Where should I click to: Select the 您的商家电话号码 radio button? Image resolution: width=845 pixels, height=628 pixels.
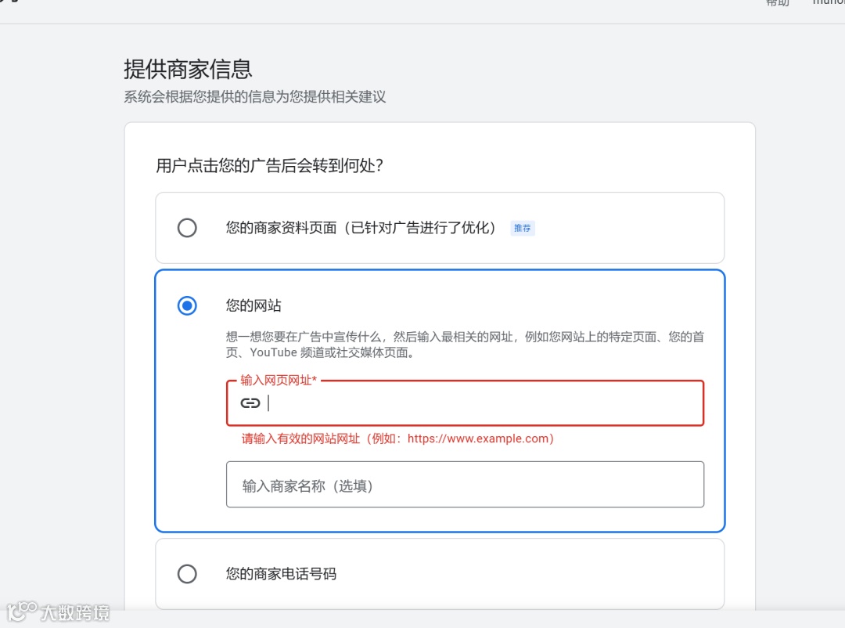pos(187,573)
